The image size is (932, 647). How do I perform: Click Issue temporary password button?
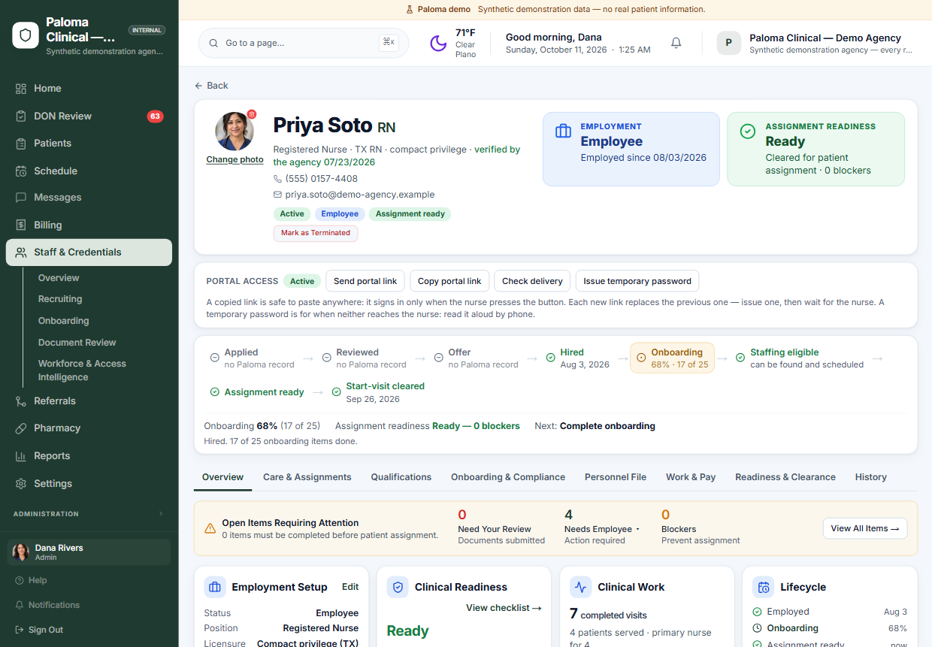coord(637,281)
